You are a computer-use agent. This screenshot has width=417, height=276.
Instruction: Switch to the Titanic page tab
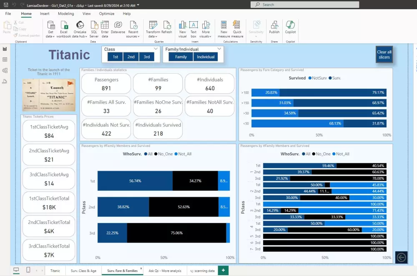55,270
